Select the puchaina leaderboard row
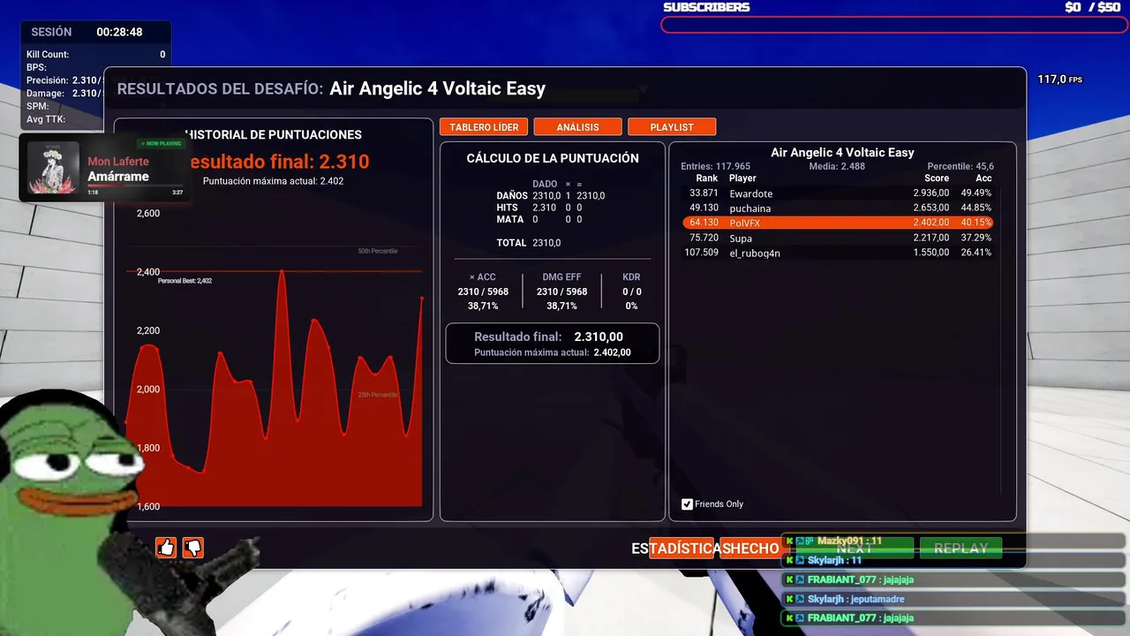The width and height of the screenshot is (1130, 636). [x=838, y=208]
